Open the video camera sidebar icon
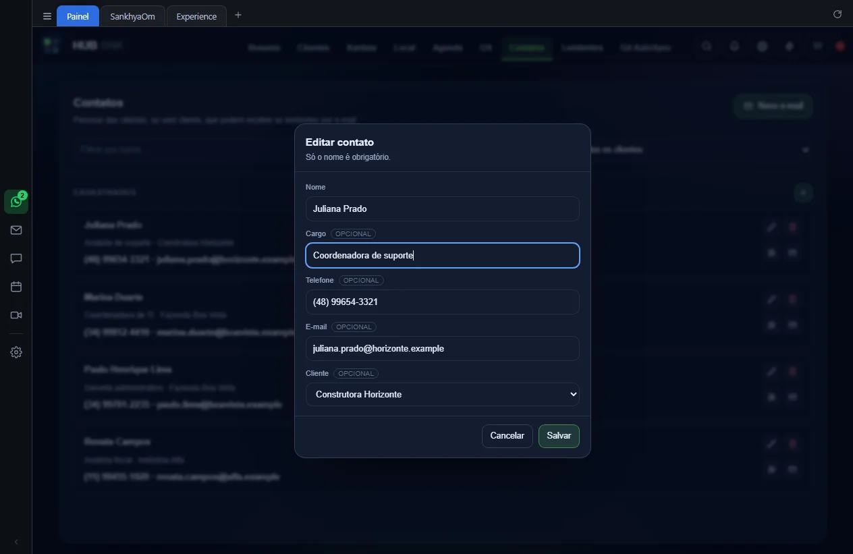The width and height of the screenshot is (853, 554). pos(16,315)
